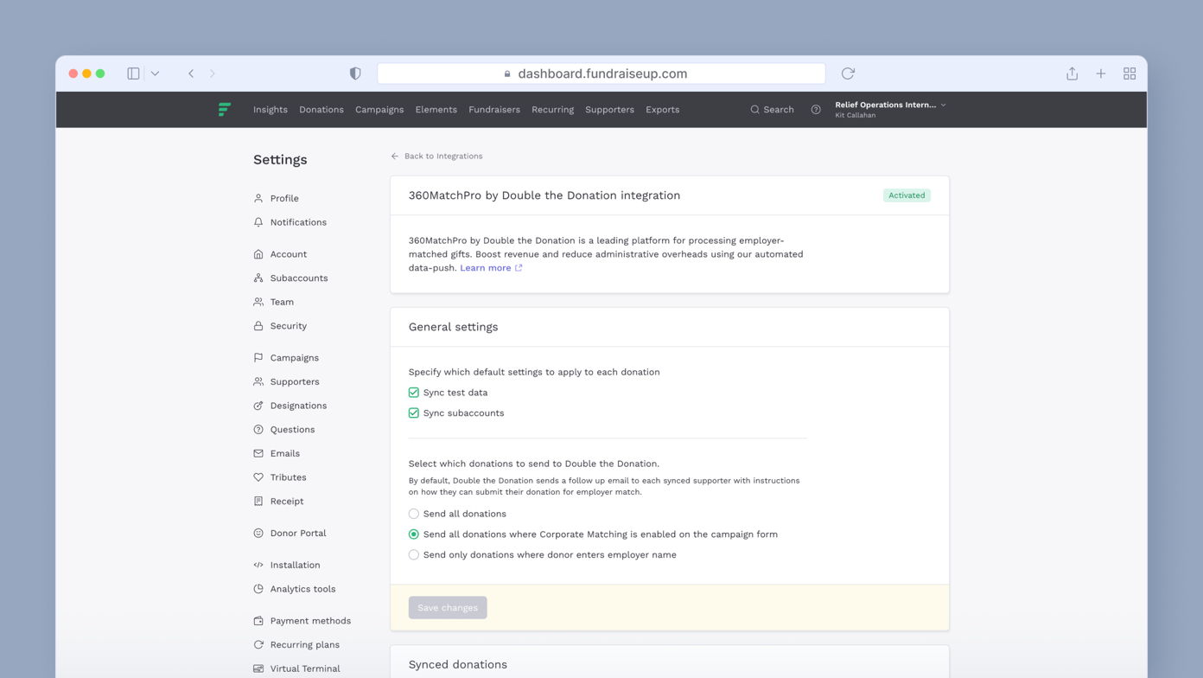Select the Send all donations radio button
This screenshot has width=1203, height=678.
coord(413,513)
